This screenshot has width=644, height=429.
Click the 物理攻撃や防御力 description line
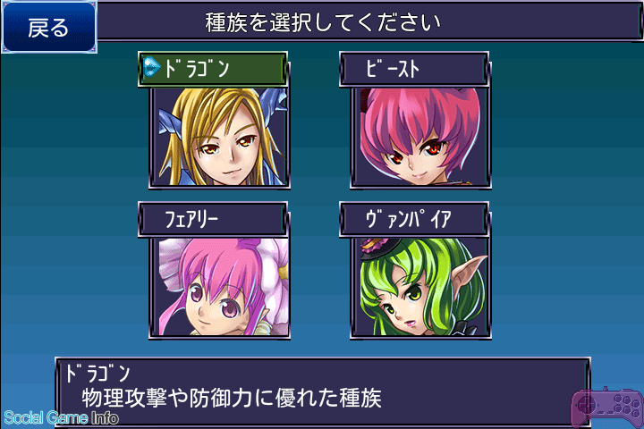[232, 399]
